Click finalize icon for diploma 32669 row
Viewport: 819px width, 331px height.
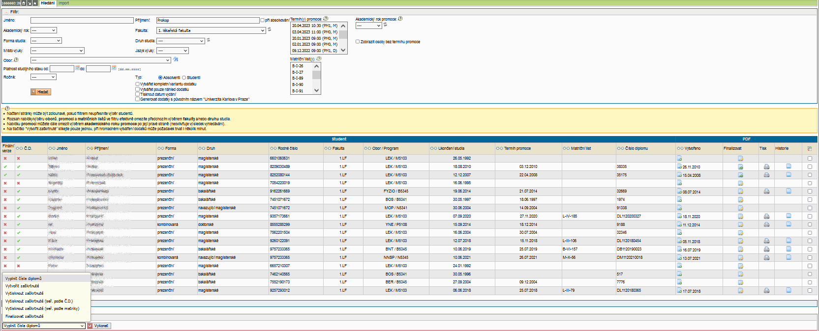tap(740, 192)
